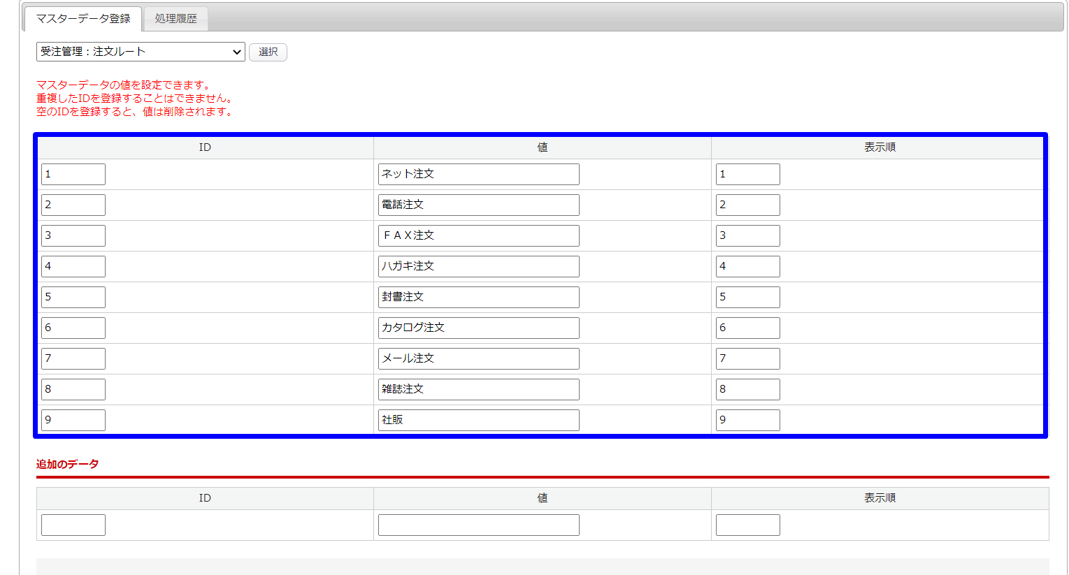Click the メール注文 value field
Screen dimensions: 1069x575
(x=478, y=359)
